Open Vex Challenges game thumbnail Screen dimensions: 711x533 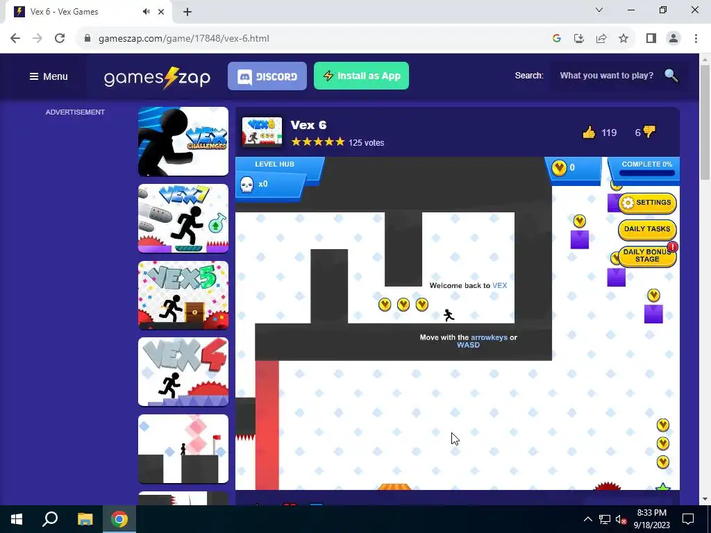pyautogui.click(x=183, y=142)
